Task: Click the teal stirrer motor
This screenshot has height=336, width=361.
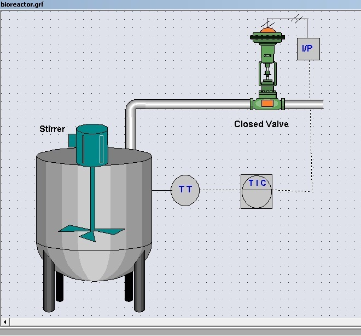Action: pos(91,145)
